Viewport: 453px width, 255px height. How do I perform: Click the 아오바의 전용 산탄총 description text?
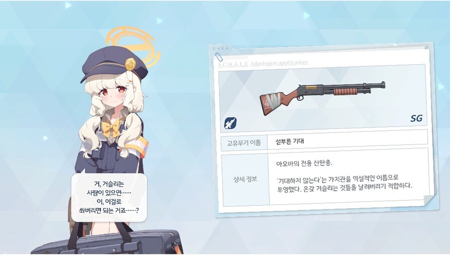click(304, 163)
